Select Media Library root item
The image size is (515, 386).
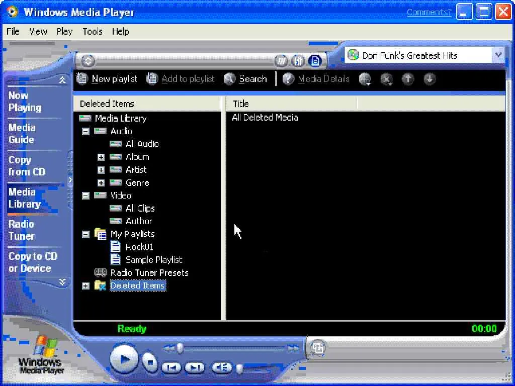[121, 118]
